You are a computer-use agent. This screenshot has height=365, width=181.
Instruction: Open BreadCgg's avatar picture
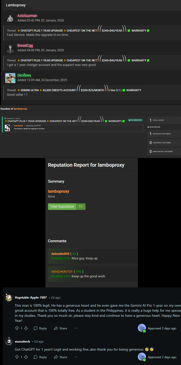(10, 48)
